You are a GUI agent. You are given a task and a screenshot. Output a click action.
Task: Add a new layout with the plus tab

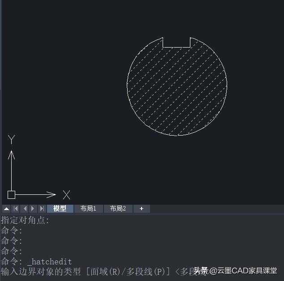[142, 209]
